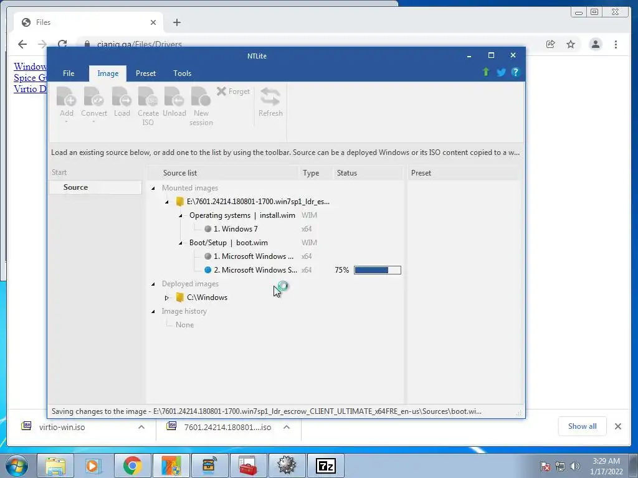Bookmark the page with star icon

(x=571, y=44)
